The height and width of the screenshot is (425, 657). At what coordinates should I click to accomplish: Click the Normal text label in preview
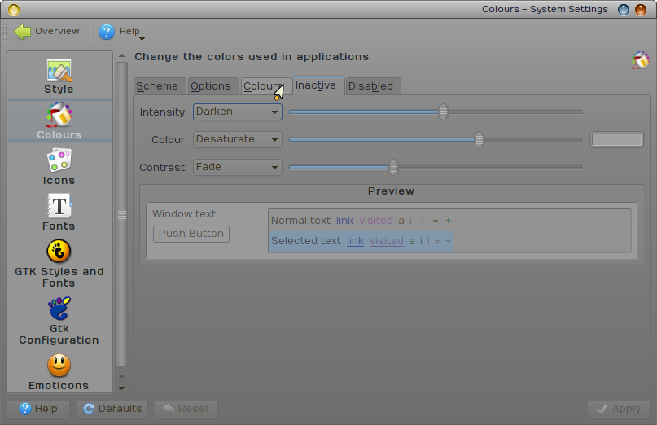coord(300,221)
